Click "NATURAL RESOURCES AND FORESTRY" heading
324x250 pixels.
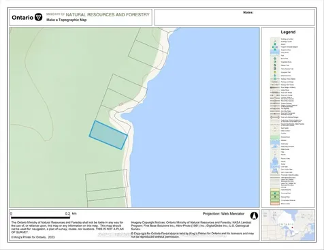coord(108,14)
